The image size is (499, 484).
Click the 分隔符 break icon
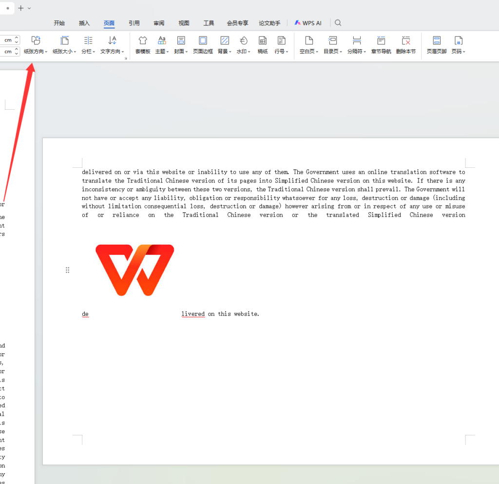click(357, 41)
